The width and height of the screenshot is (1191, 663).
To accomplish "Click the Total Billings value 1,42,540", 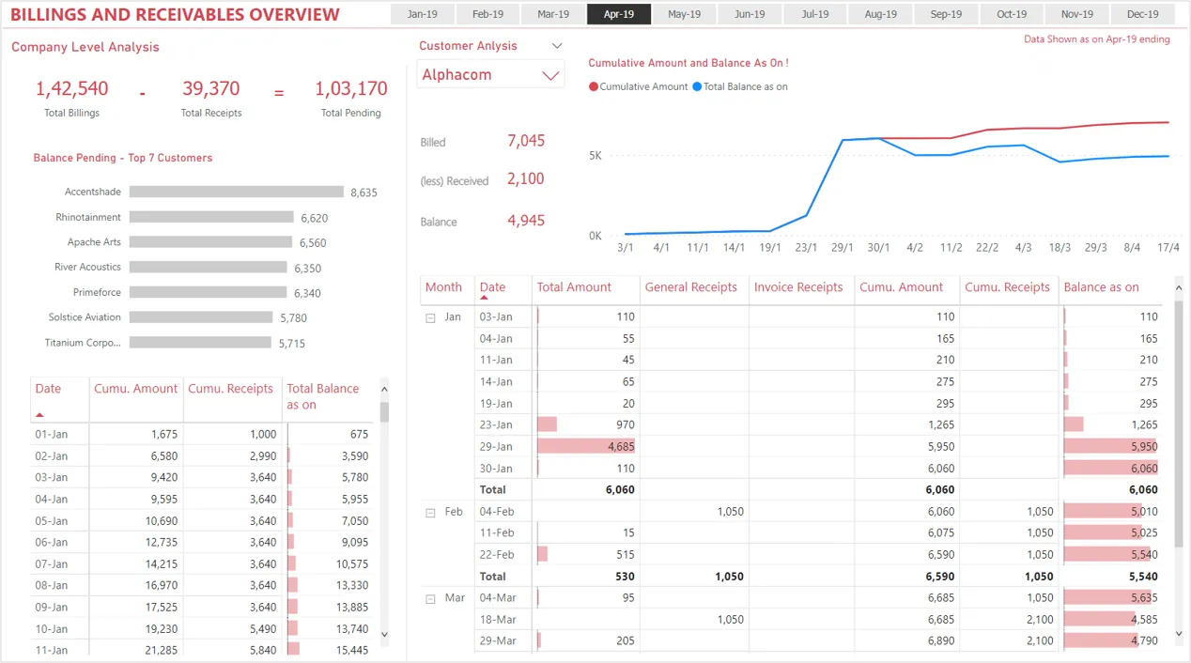I will coord(72,89).
